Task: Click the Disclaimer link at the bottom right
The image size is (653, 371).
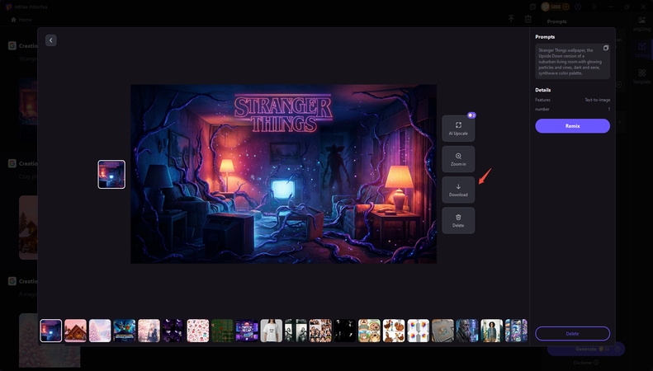Action: 584,363
